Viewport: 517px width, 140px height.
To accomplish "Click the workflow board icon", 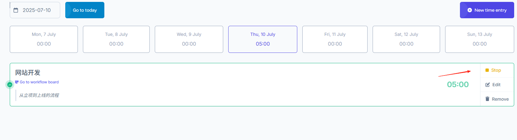I will point(17,82).
